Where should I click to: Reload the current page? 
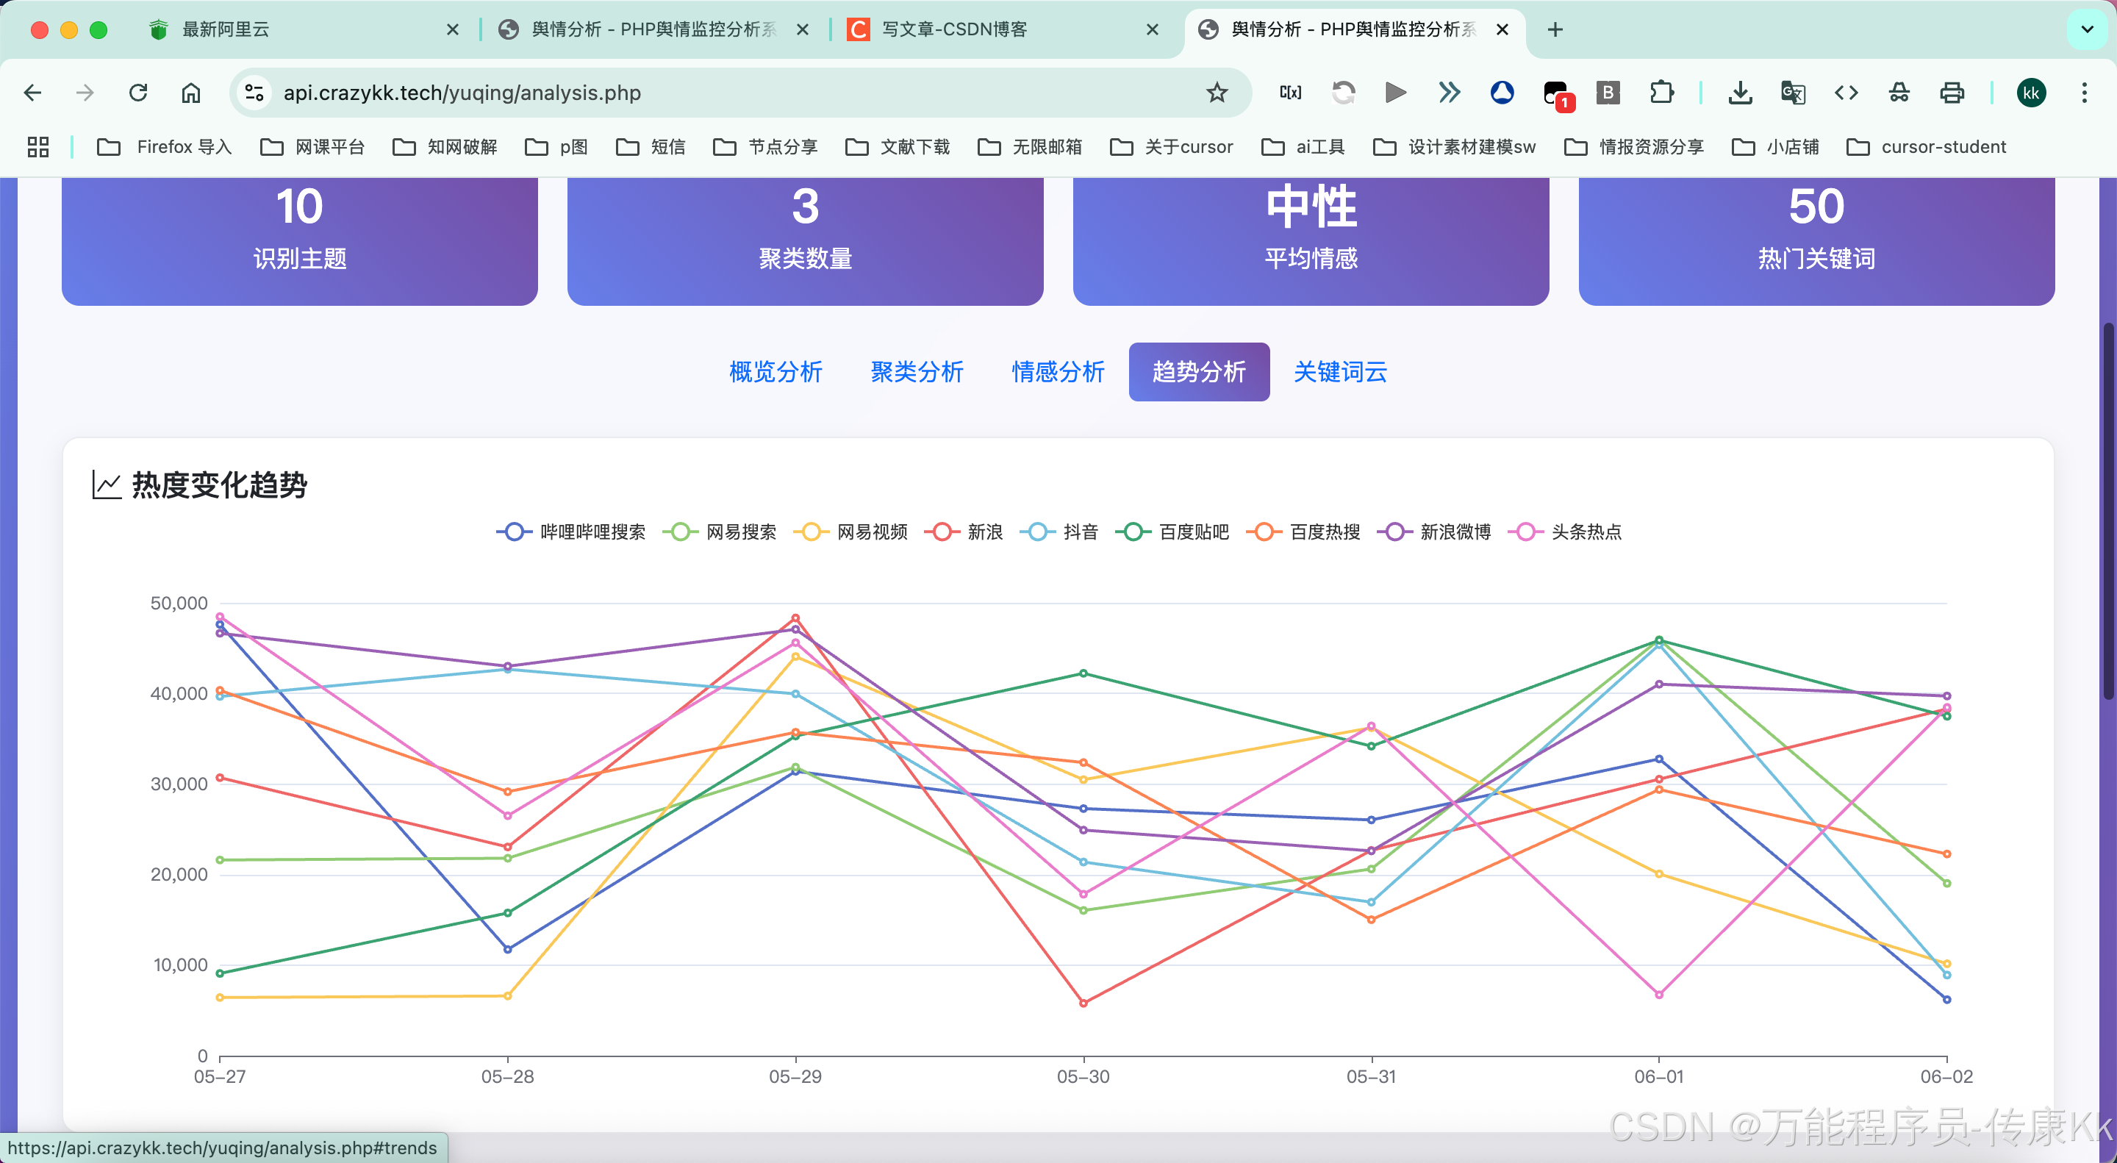(x=138, y=93)
